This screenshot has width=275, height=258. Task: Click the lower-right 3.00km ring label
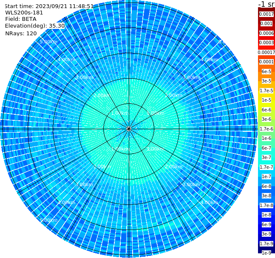coord(191,184)
